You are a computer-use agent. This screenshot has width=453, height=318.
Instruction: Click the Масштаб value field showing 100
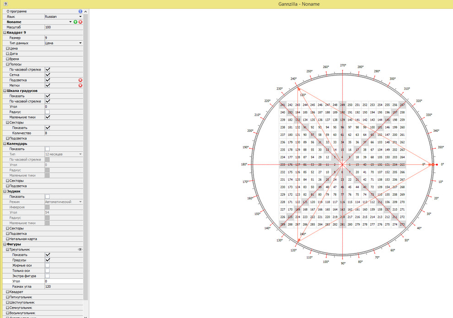[63, 27]
